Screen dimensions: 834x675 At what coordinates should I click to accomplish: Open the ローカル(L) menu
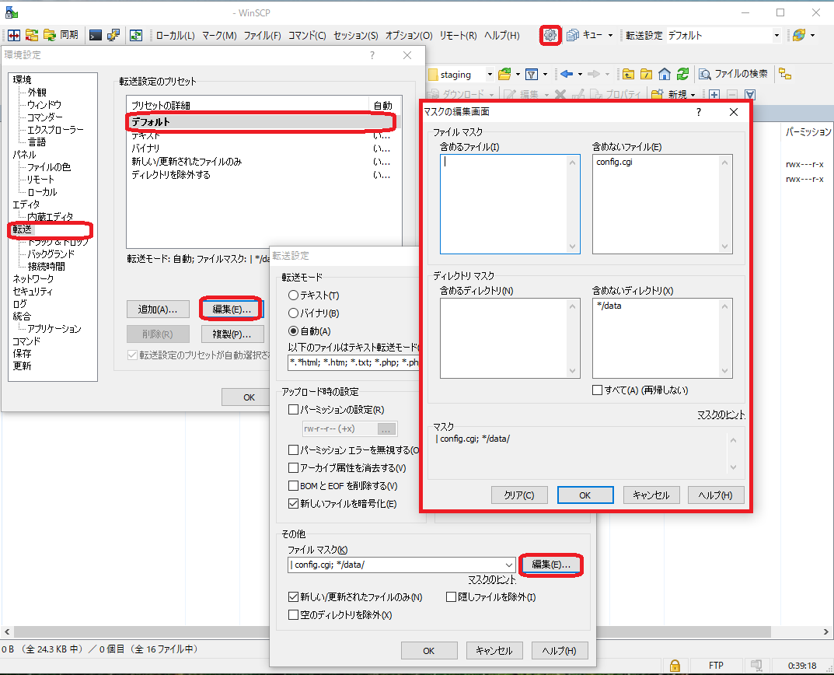click(x=175, y=35)
